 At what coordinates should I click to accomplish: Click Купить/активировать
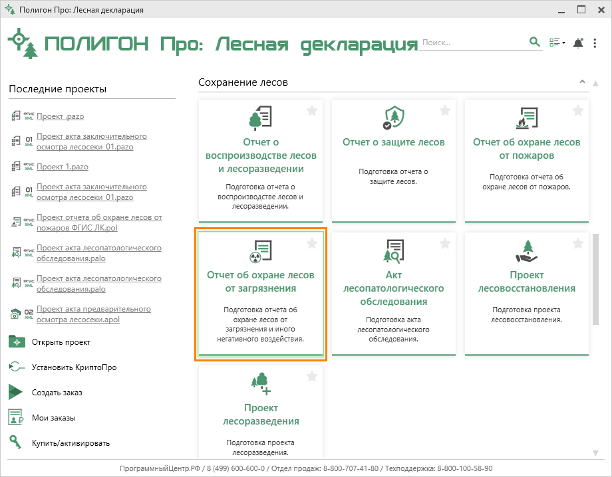coord(71,443)
